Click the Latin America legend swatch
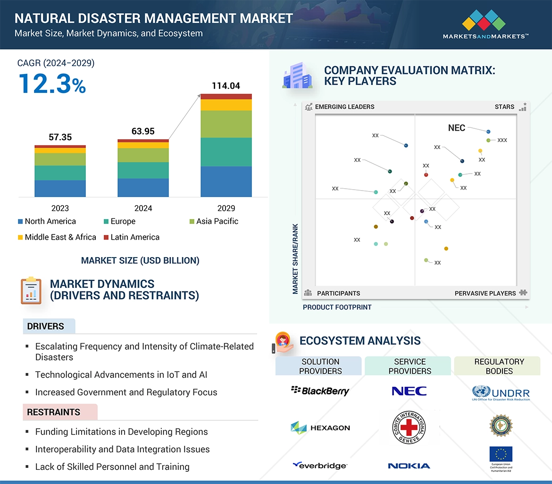The width and height of the screenshot is (552, 484). (106, 237)
